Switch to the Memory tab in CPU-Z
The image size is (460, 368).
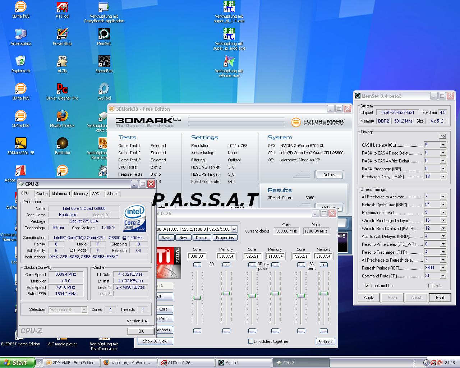[x=81, y=194]
